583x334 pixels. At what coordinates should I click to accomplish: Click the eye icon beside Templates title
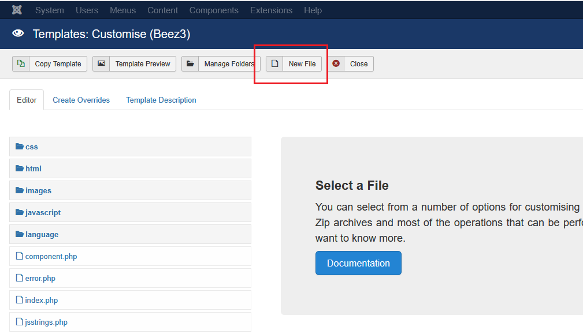pyautogui.click(x=18, y=33)
